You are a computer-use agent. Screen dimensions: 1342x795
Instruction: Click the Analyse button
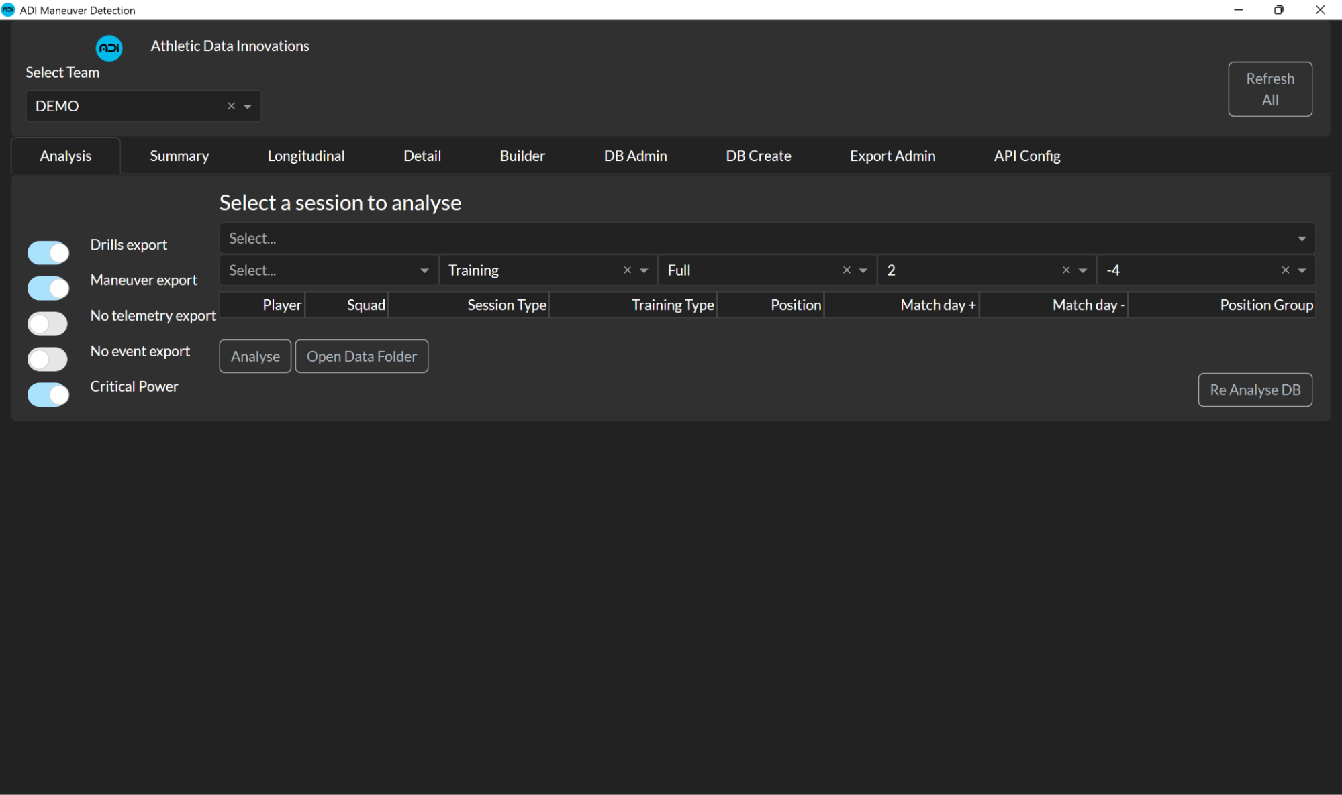coord(255,356)
